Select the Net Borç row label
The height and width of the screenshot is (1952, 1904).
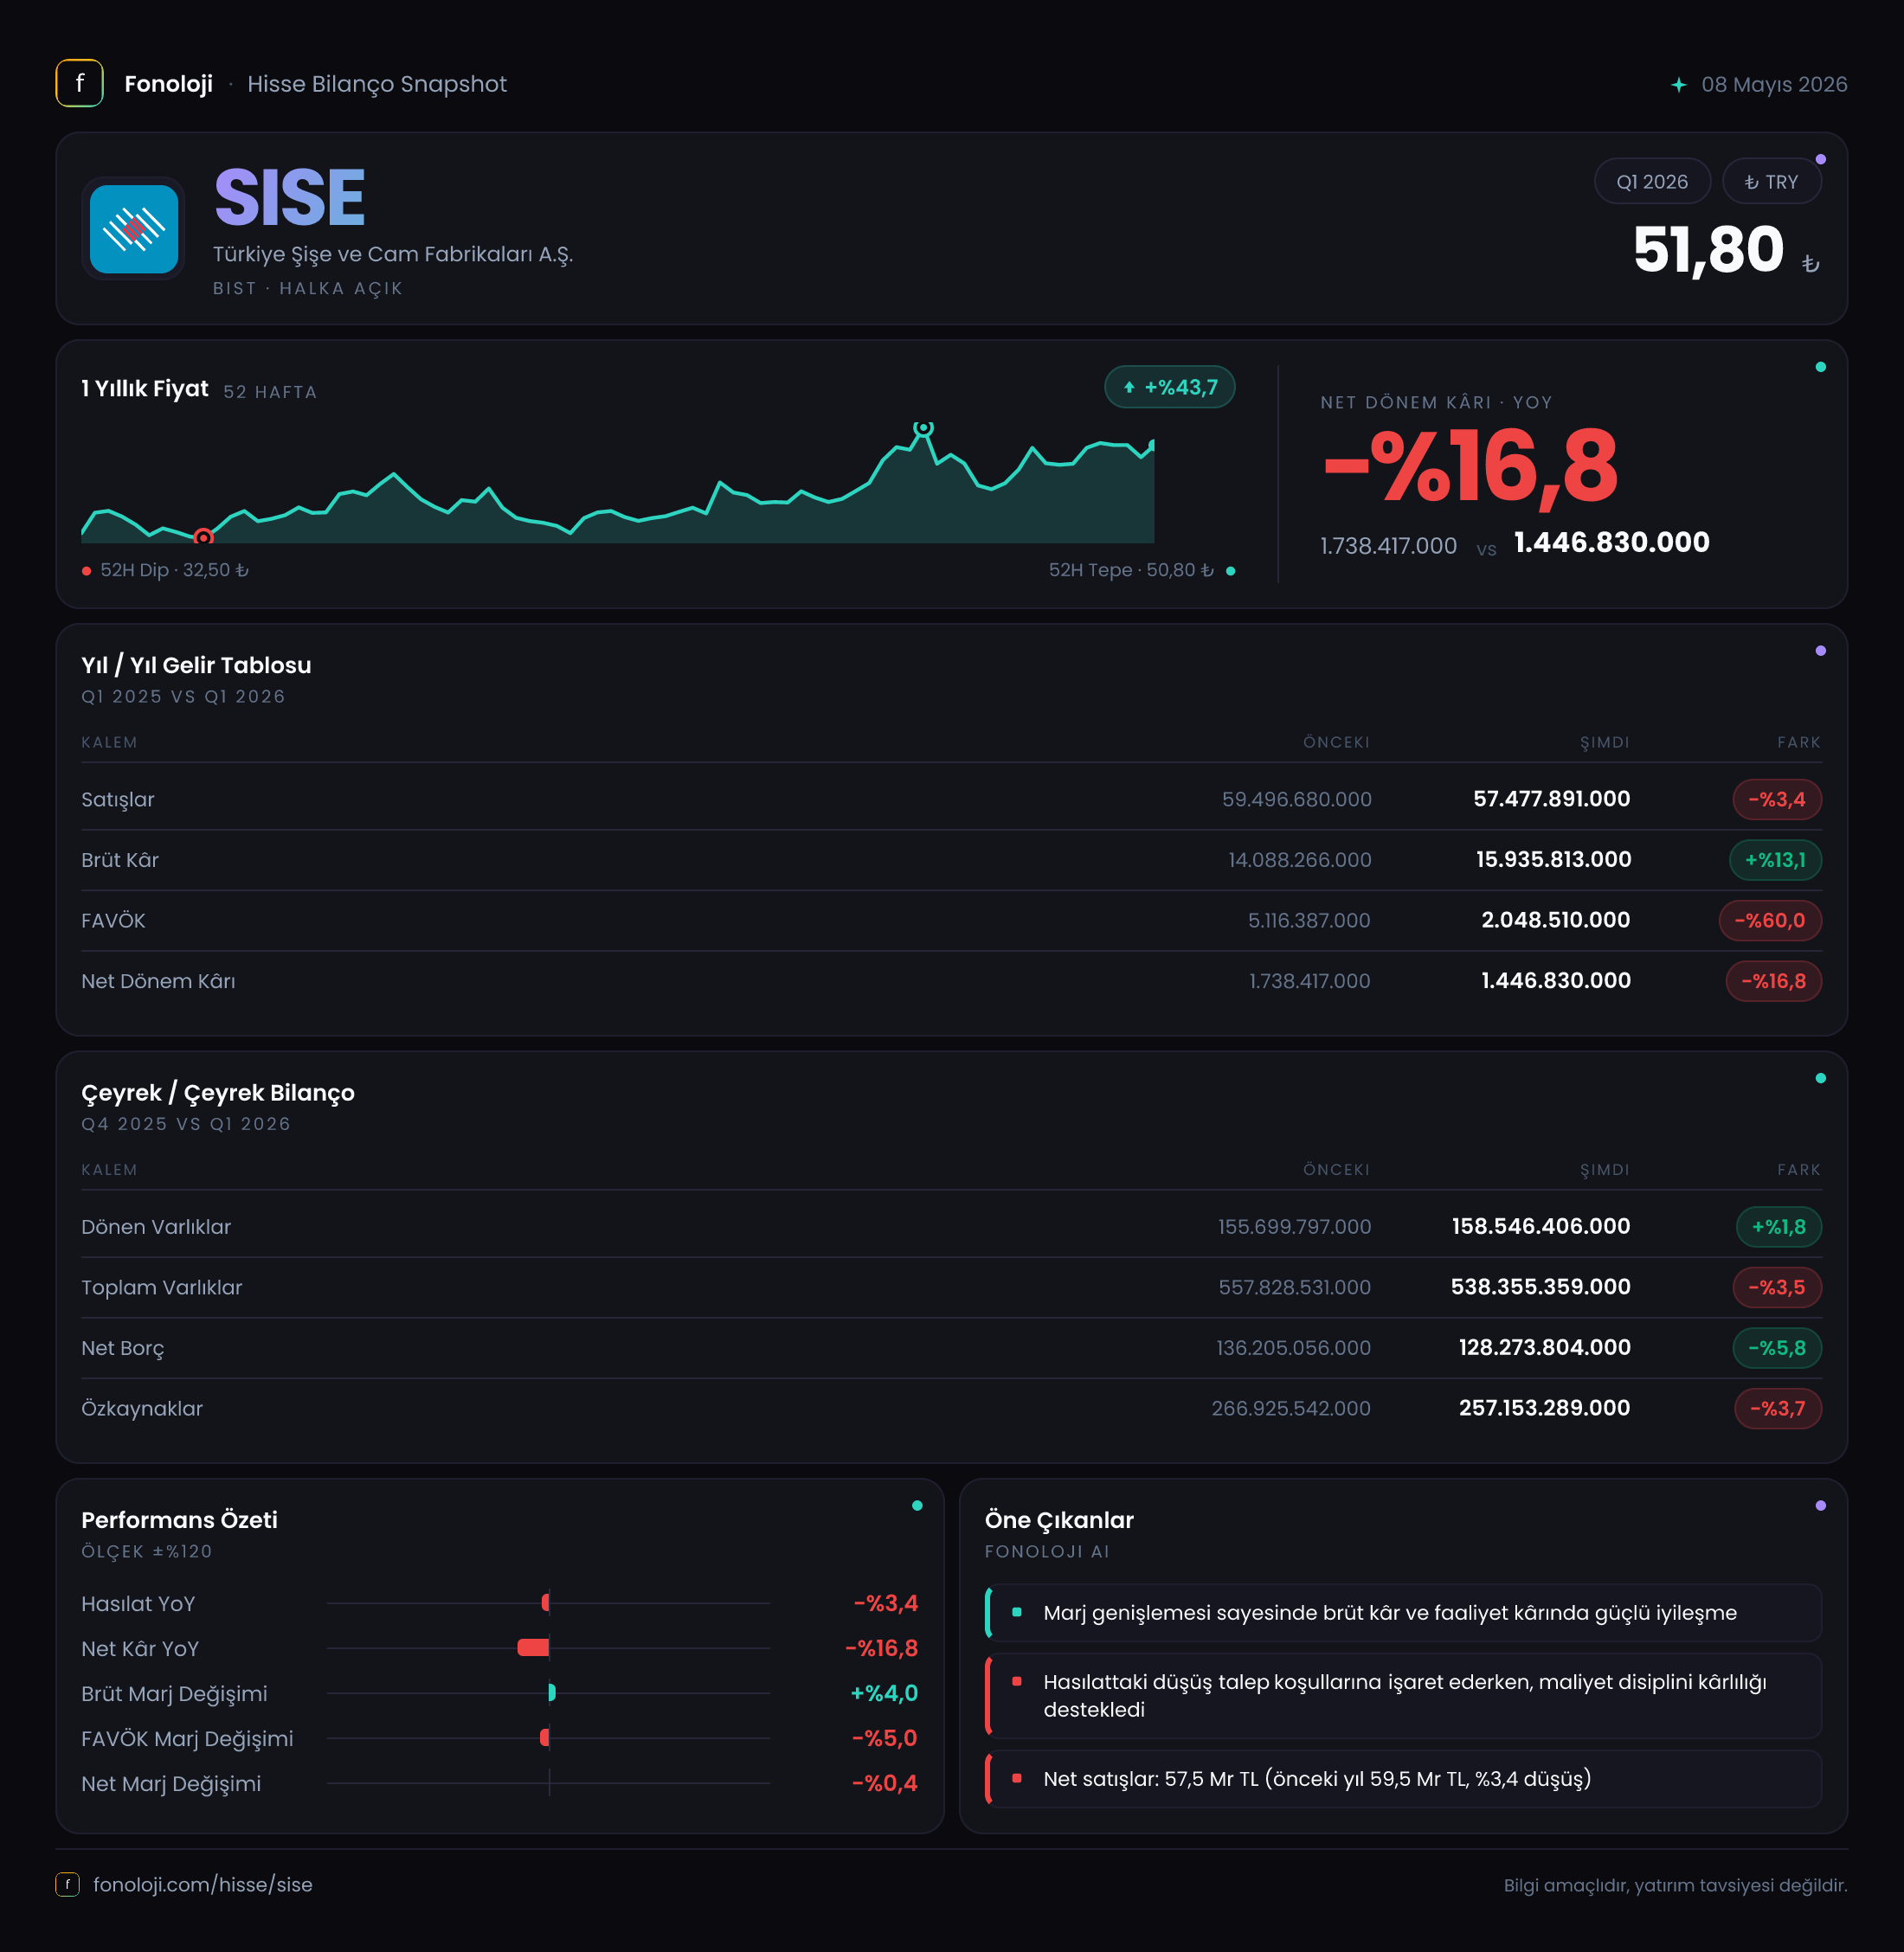click(123, 1348)
